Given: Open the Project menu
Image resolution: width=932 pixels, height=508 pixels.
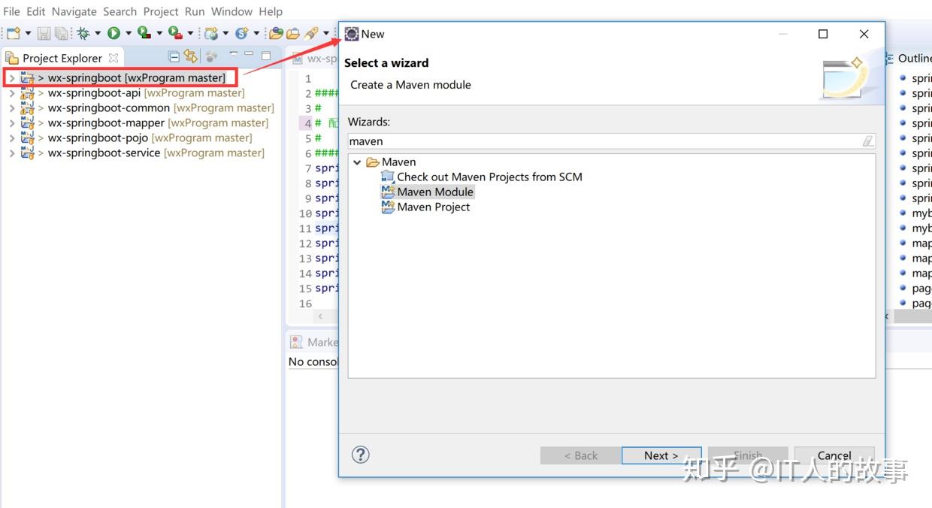Looking at the screenshot, I should tap(161, 11).
